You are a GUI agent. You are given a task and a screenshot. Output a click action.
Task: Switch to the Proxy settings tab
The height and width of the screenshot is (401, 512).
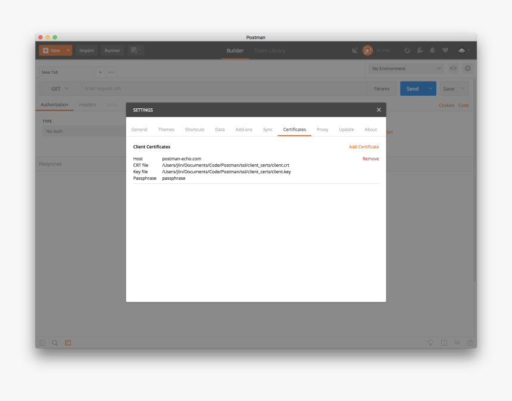point(322,129)
